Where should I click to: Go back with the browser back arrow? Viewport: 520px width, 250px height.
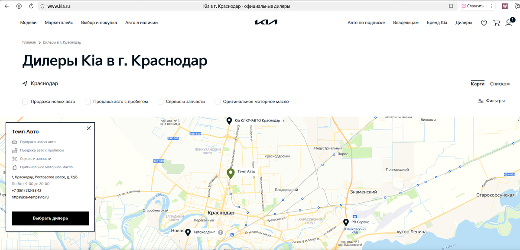tap(6, 6)
